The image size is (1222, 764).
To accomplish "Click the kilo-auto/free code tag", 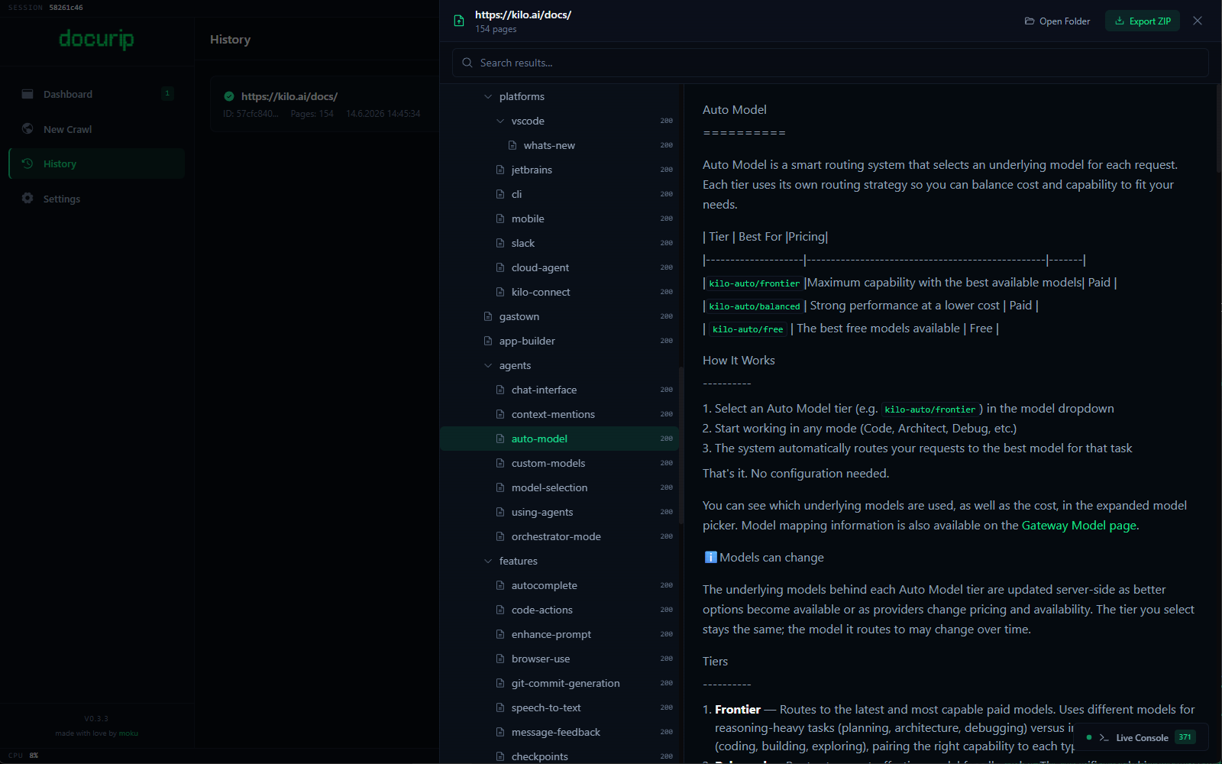I will pos(748,329).
